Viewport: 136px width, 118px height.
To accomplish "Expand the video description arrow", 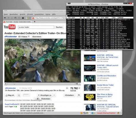I will click(x=67, y=88).
